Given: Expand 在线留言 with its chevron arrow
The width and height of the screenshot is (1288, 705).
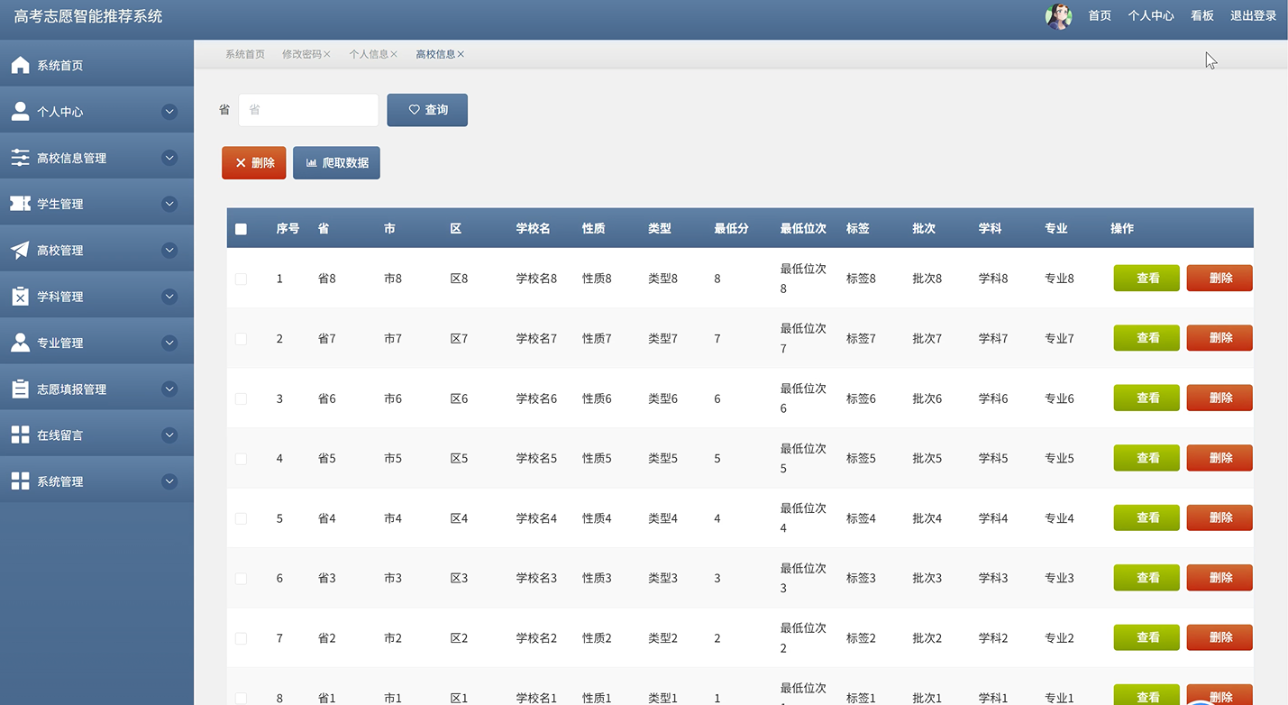Looking at the screenshot, I should [169, 435].
